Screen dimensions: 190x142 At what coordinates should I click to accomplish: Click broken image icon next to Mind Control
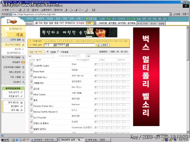tap(31, 93)
